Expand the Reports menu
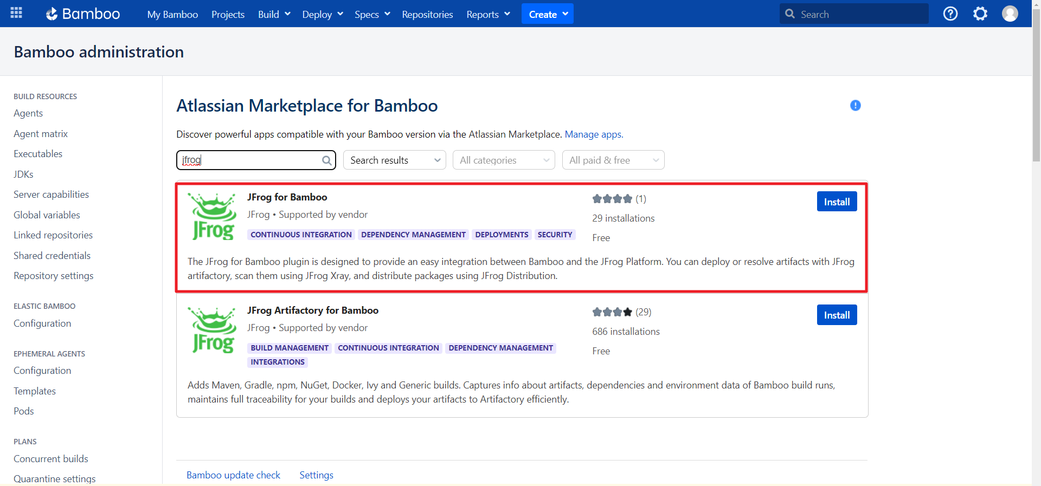The image size is (1041, 486). click(489, 14)
